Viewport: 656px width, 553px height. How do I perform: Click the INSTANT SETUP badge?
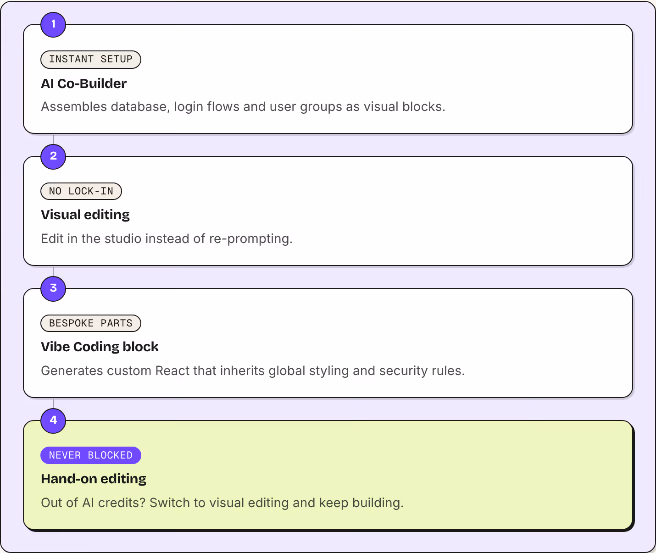point(91,59)
